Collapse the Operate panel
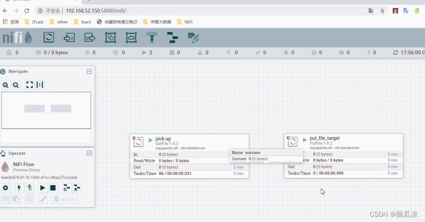Viewport: 425px width, 222px height. (89, 153)
